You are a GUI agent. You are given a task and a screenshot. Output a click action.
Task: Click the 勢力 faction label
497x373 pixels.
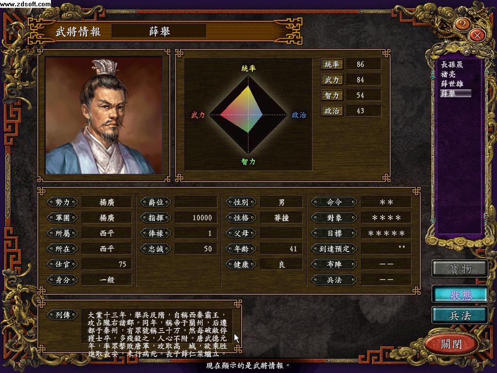point(63,202)
